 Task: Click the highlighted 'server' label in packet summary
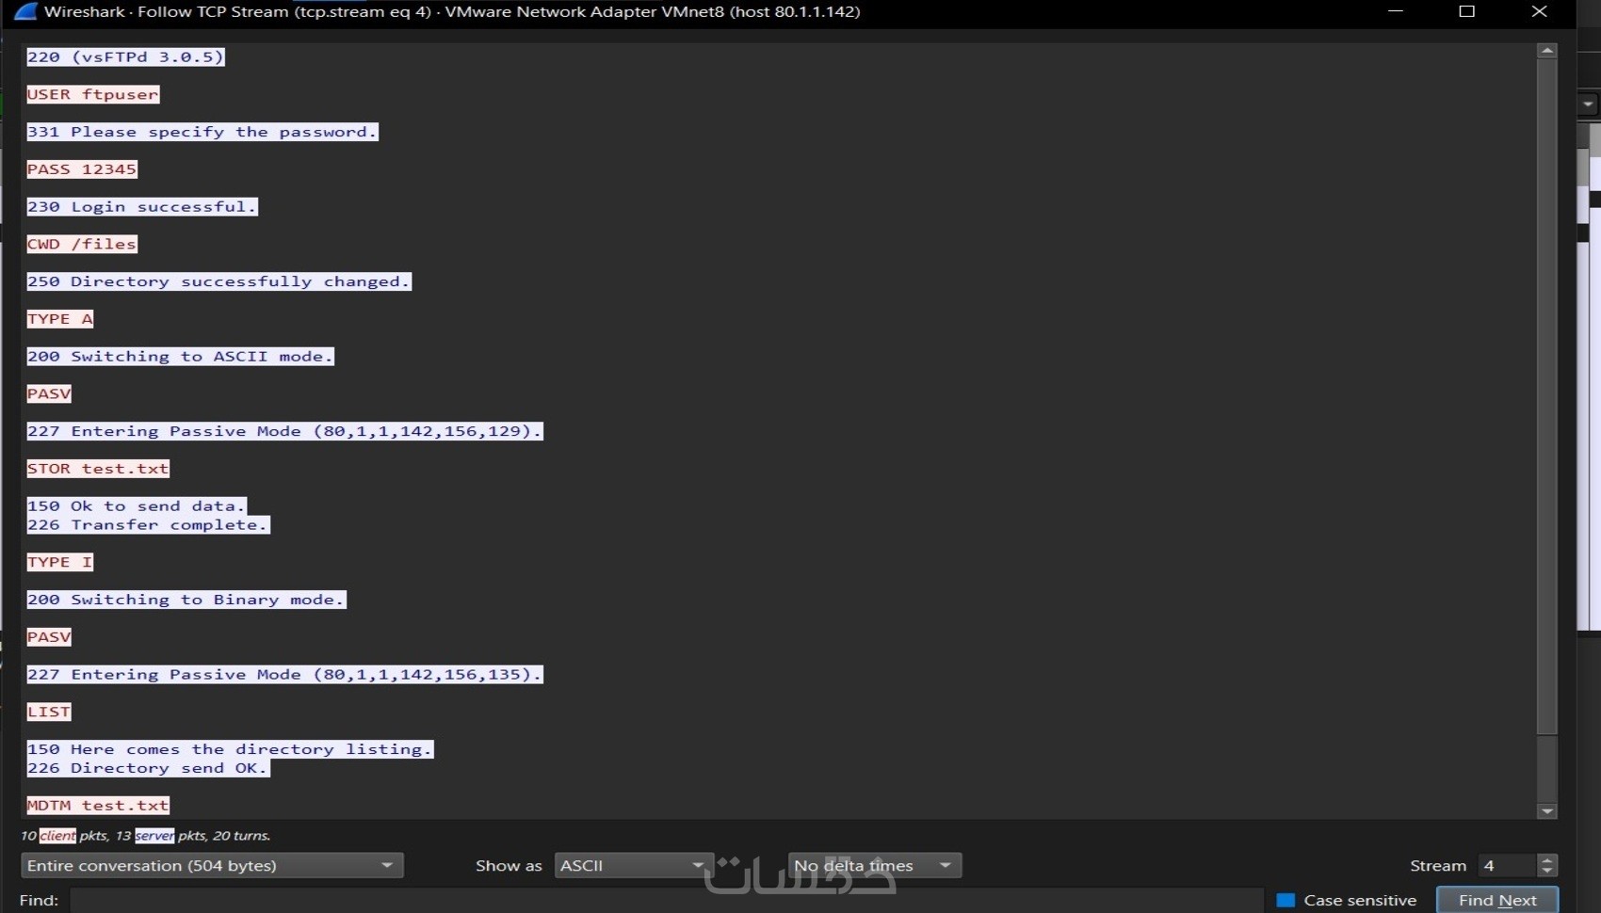tap(154, 835)
